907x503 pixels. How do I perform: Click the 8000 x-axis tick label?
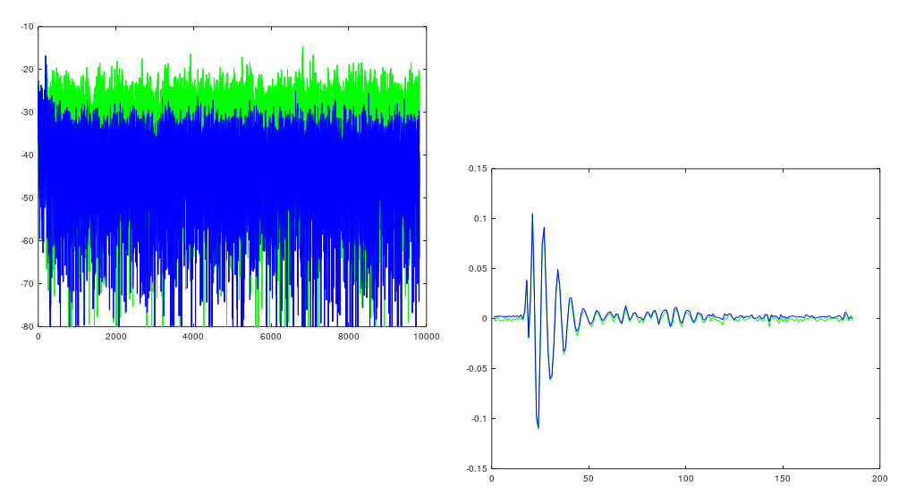point(349,337)
